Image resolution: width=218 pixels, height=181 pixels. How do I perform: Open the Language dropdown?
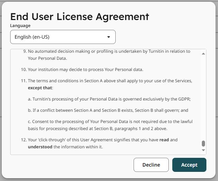coord(63,37)
